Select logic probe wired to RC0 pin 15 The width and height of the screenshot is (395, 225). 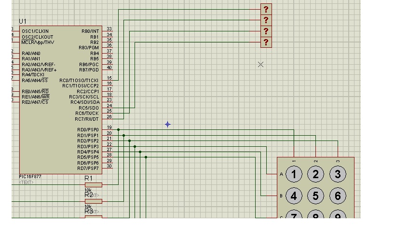(266, 9)
